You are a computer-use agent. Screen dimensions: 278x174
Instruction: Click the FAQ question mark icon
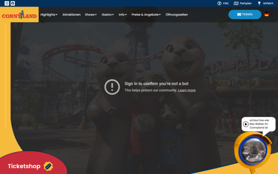tap(219, 3)
